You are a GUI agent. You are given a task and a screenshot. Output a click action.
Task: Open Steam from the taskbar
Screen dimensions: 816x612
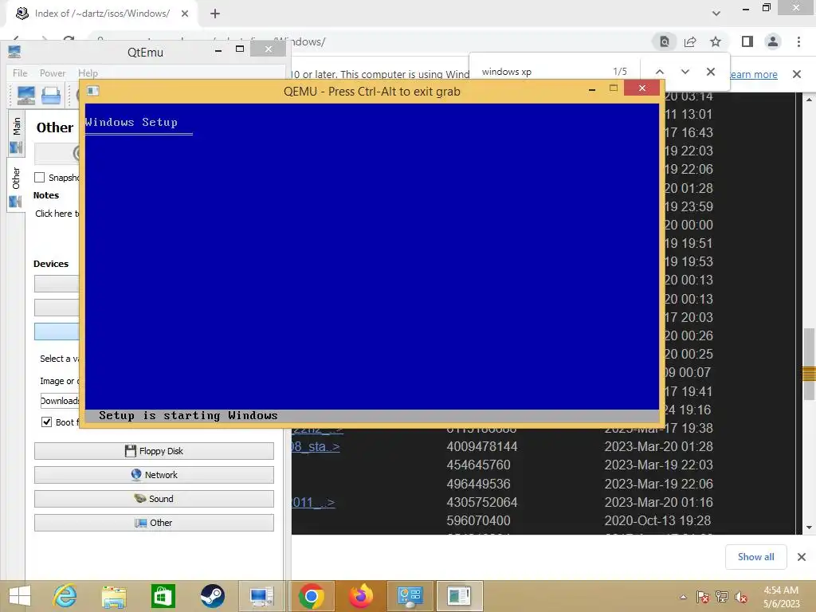(x=212, y=596)
